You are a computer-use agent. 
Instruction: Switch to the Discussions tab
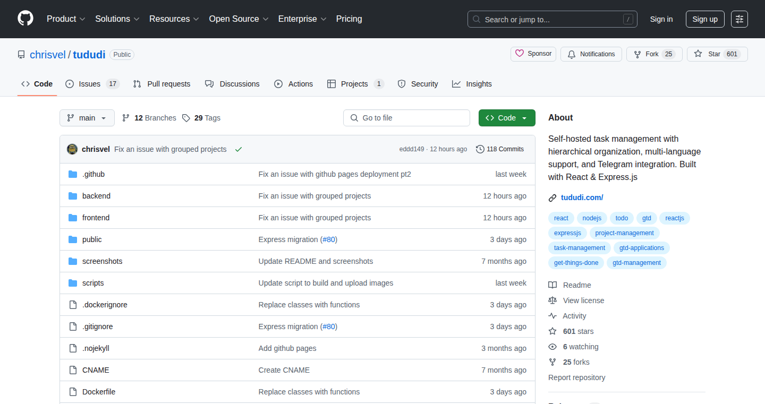pos(232,84)
